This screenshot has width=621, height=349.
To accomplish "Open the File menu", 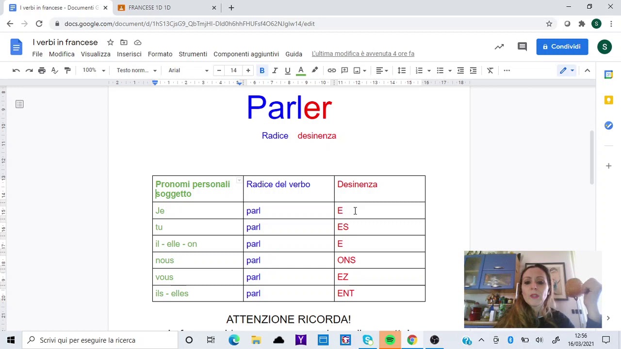I will pyautogui.click(x=37, y=54).
